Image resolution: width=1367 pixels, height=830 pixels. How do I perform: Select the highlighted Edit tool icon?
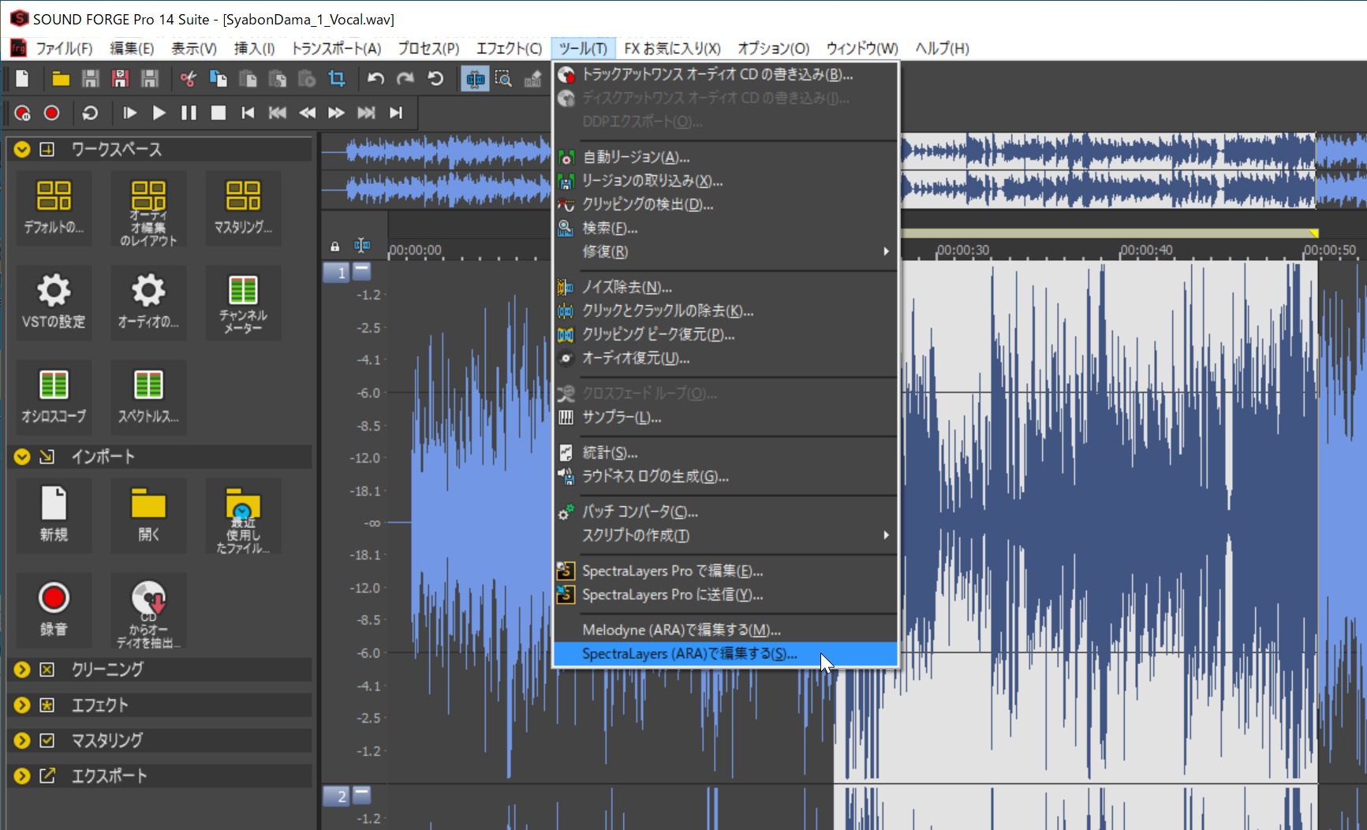pos(475,79)
